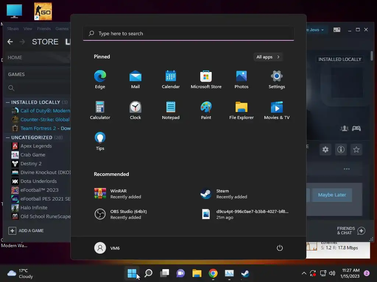Open VM6 user account menu
377x282 pixels.
tap(107, 248)
